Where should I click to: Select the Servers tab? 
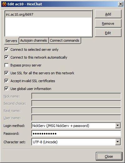click(11, 41)
